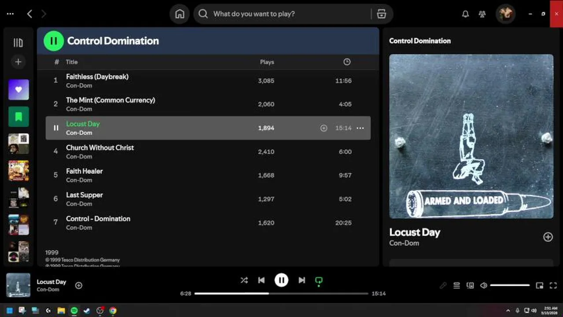Click the search magnifier icon
563x317 pixels.
click(x=203, y=14)
